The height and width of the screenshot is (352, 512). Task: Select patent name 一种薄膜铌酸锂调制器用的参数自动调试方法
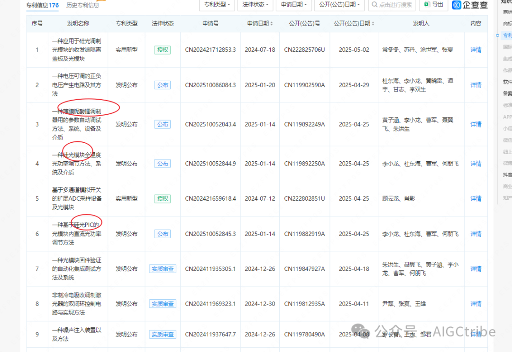(77, 124)
